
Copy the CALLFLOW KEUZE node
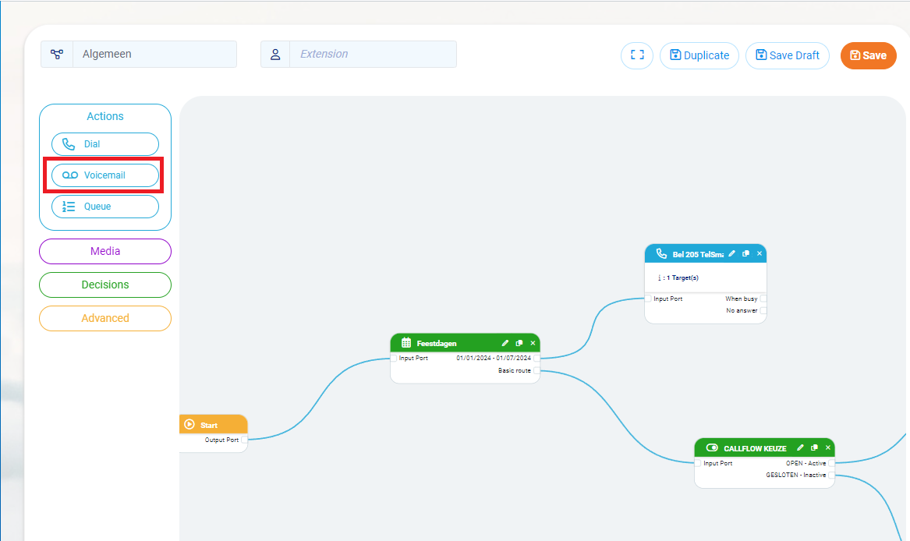tap(814, 448)
